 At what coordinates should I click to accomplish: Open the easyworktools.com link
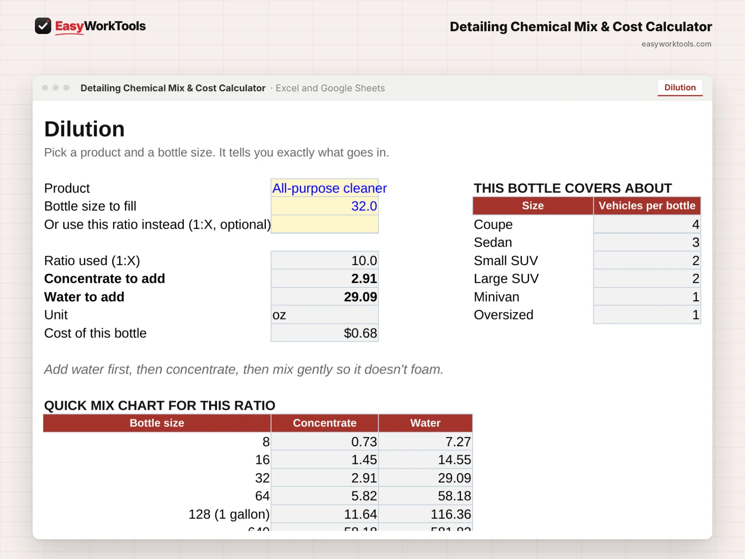pyautogui.click(x=676, y=44)
